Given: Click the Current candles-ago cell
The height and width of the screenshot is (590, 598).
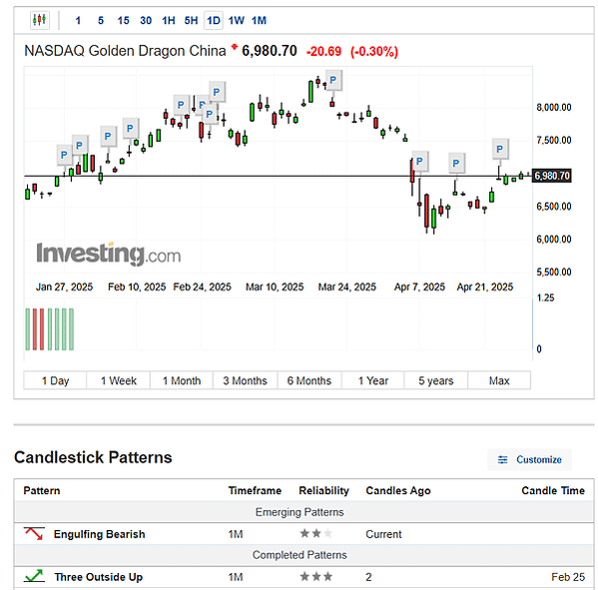Looking at the screenshot, I should [383, 534].
